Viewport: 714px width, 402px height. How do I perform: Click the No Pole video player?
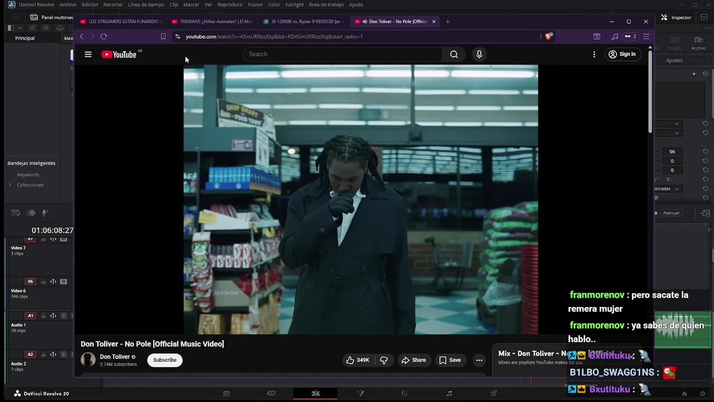coord(361,199)
